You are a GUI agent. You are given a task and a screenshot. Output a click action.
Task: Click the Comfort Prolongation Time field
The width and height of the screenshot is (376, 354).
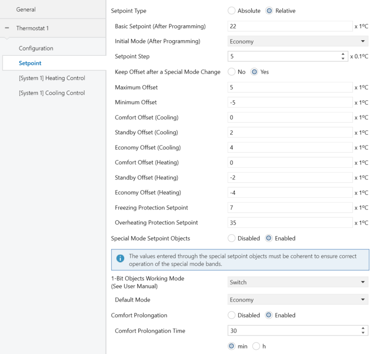coord(298,331)
